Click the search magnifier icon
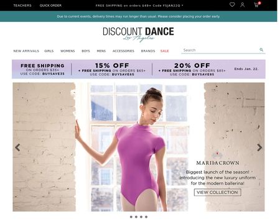280x224 pixels. click(261, 50)
